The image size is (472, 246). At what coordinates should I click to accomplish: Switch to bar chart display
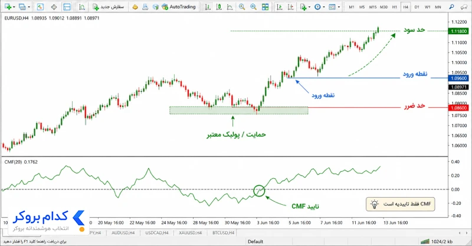point(208,6)
